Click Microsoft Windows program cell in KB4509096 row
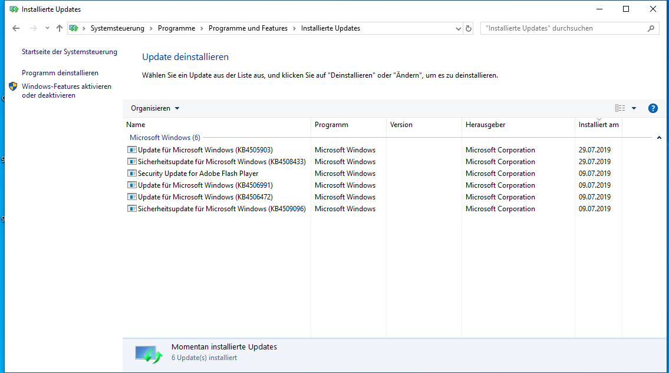669x373 pixels. coord(345,209)
